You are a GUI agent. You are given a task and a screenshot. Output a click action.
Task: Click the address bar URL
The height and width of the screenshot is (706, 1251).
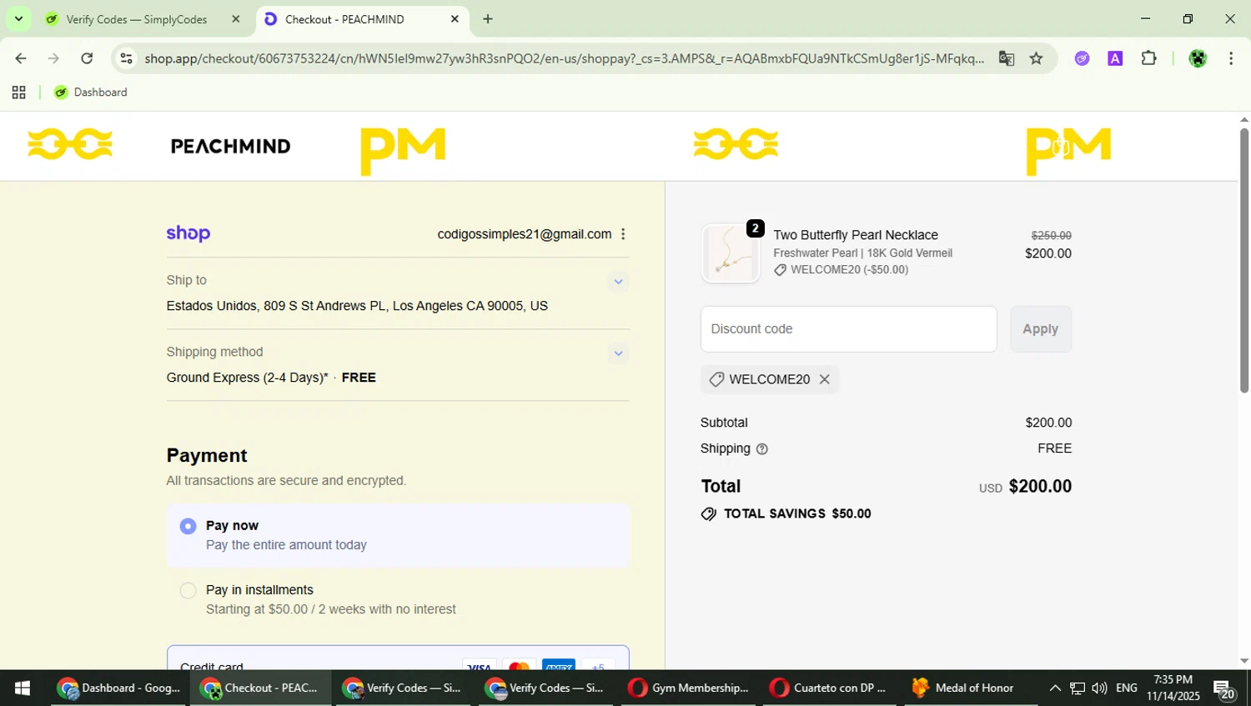click(x=564, y=58)
